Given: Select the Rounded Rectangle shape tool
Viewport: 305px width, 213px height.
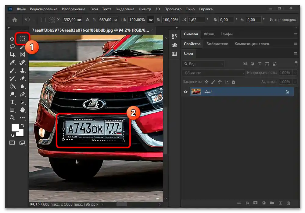Looking at the screenshot, I should click(12, 110).
